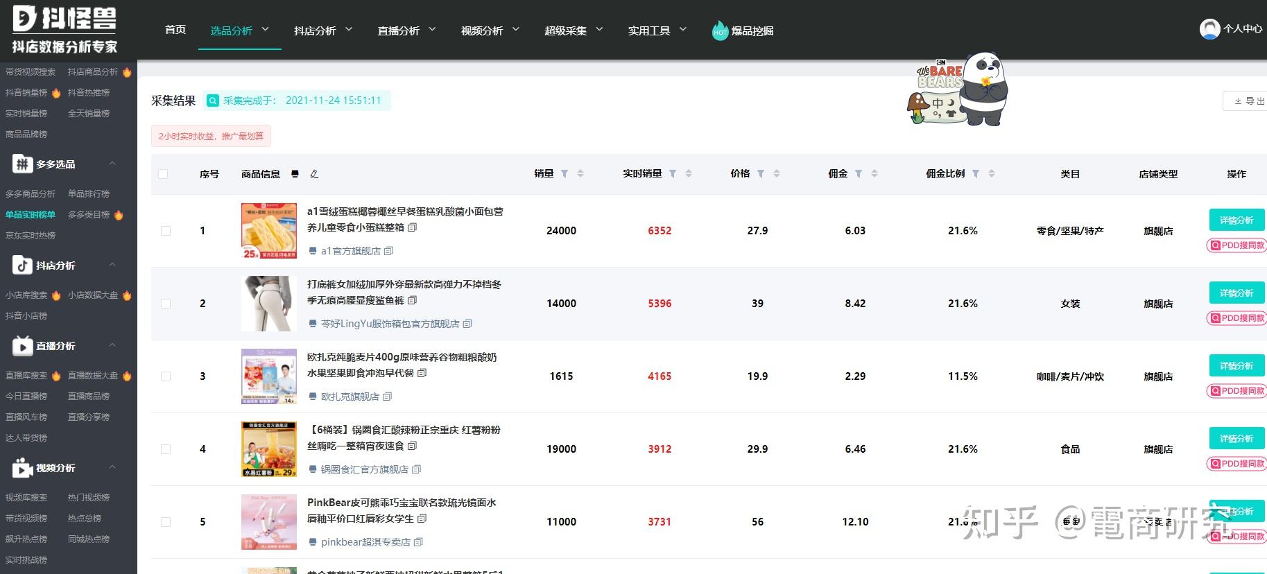This screenshot has height=574, width=1267.
Task: Collapse the 抖店分析 sidebar section
Action: pyautogui.click(x=112, y=265)
